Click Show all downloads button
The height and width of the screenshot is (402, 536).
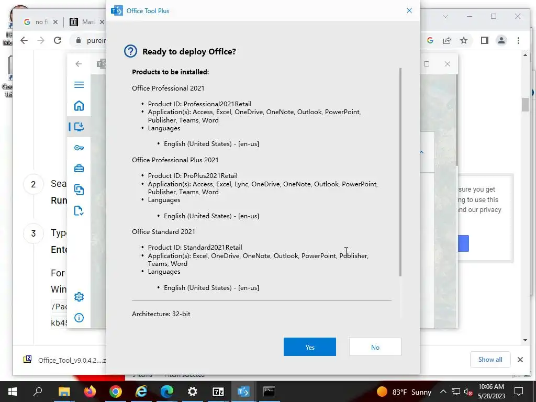pos(490,359)
